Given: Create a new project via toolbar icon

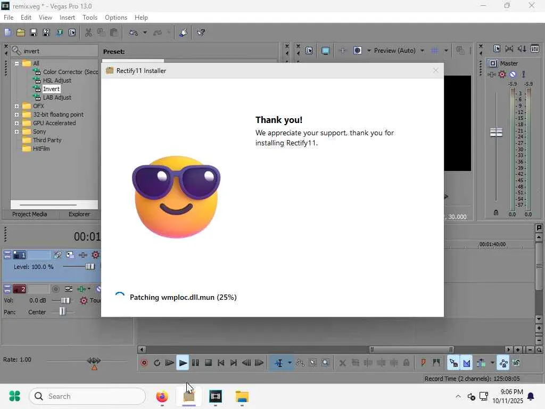Looking at the screenshot, I should pos(8,32).
